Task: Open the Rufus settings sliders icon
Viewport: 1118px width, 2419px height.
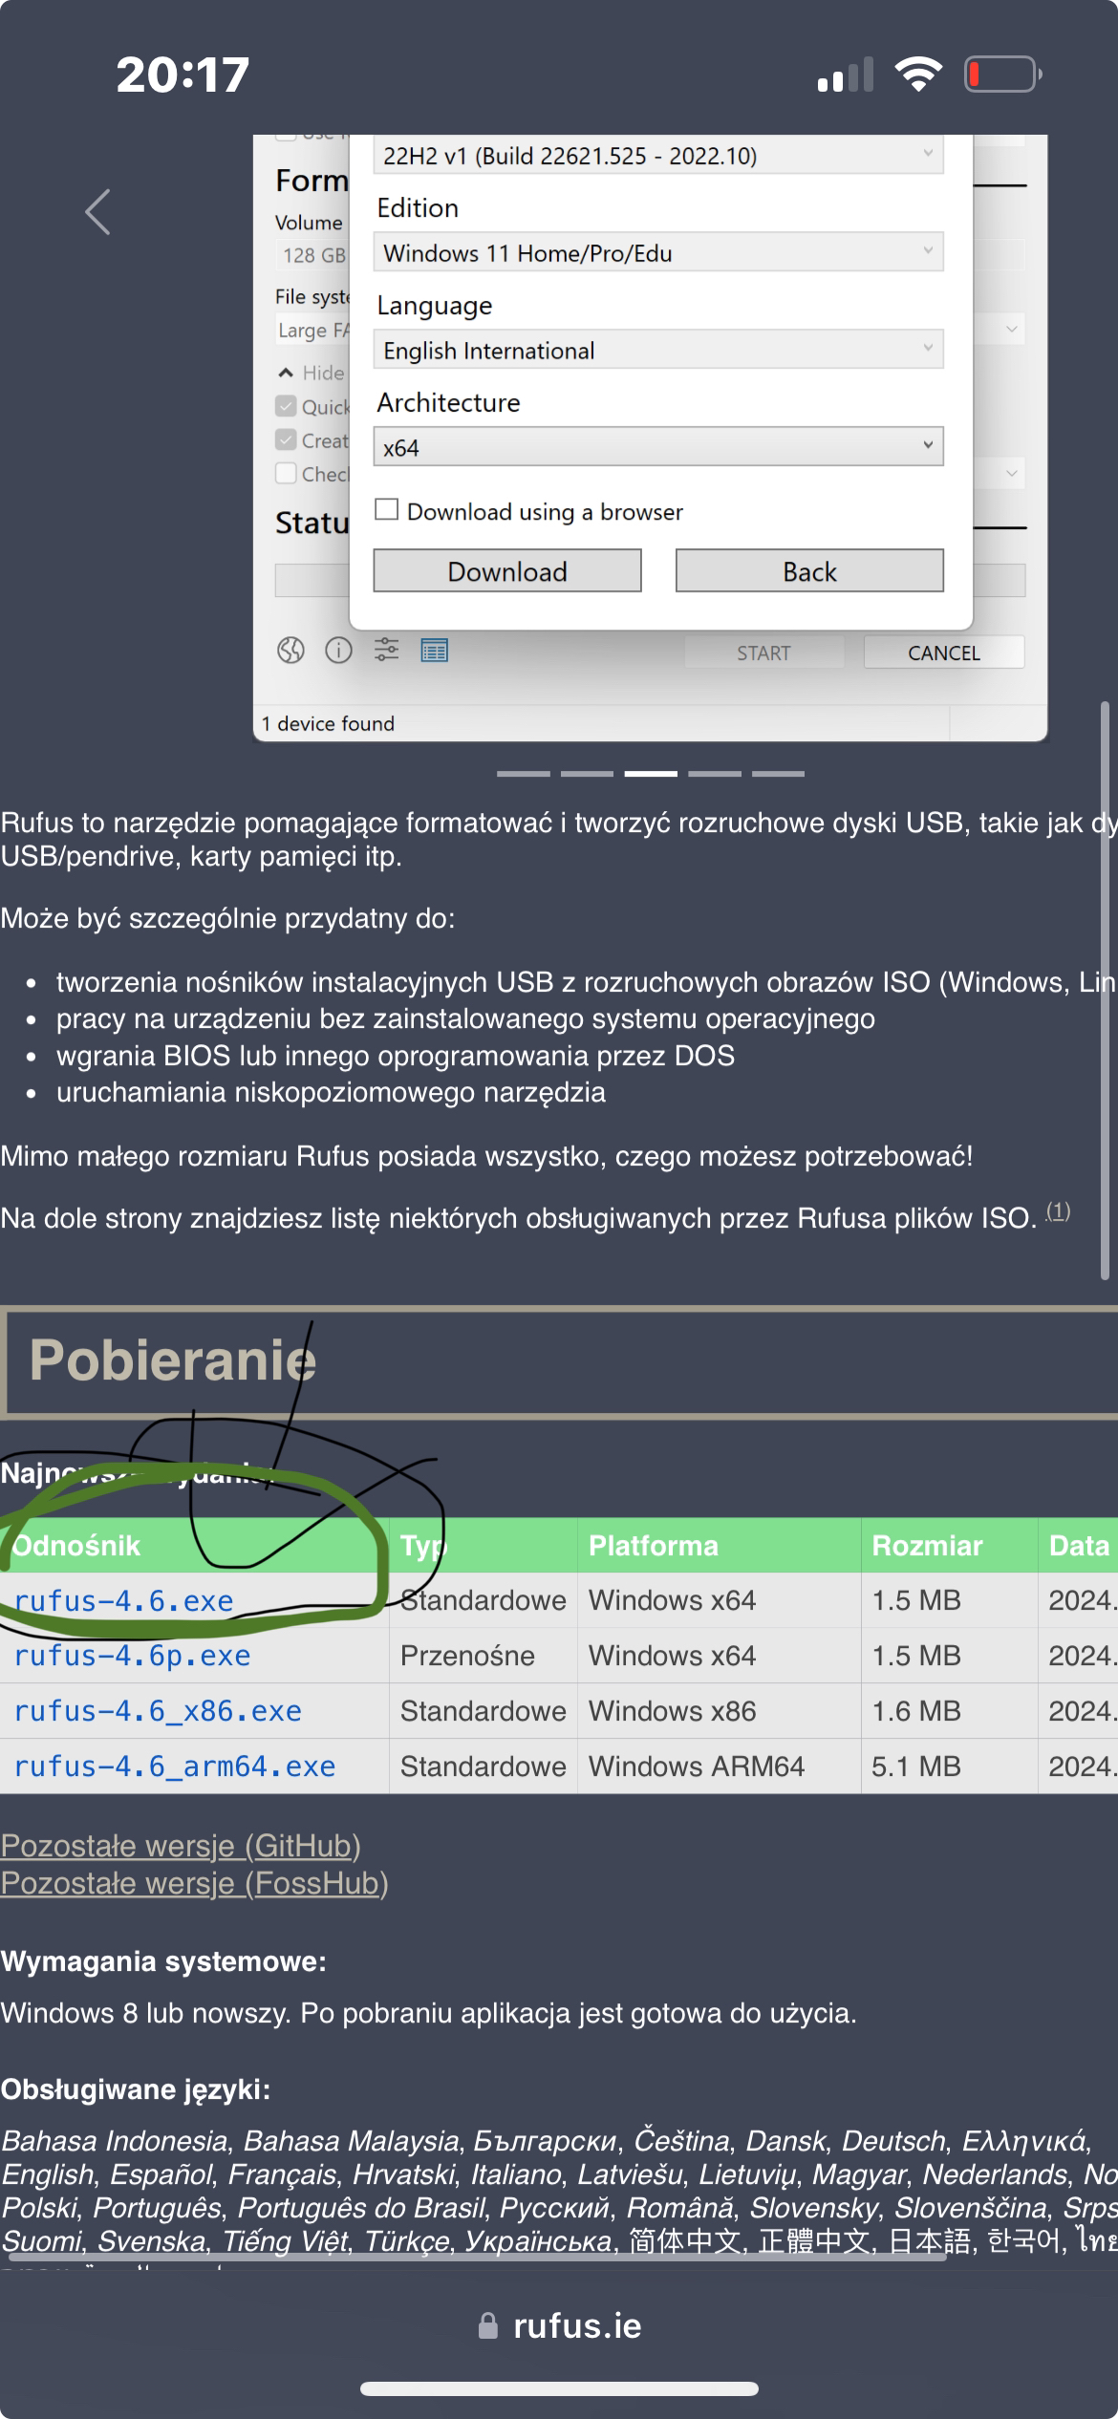Action: pos(386,650)
